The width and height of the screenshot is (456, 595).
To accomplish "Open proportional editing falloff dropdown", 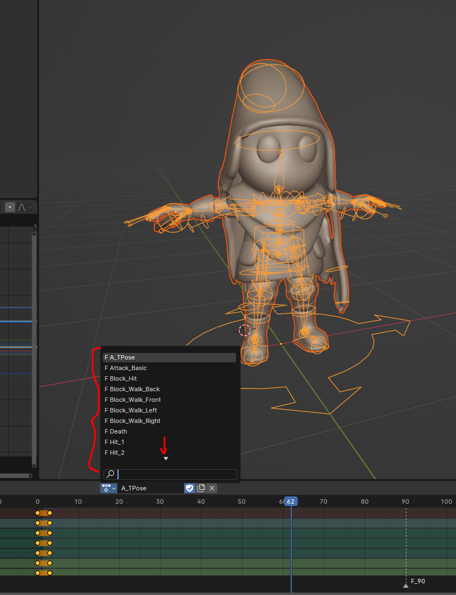I will 24,207.
